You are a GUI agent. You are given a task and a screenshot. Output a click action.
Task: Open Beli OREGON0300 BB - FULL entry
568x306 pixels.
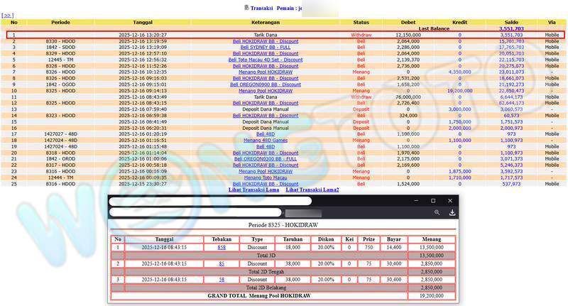tap(266, 158)
